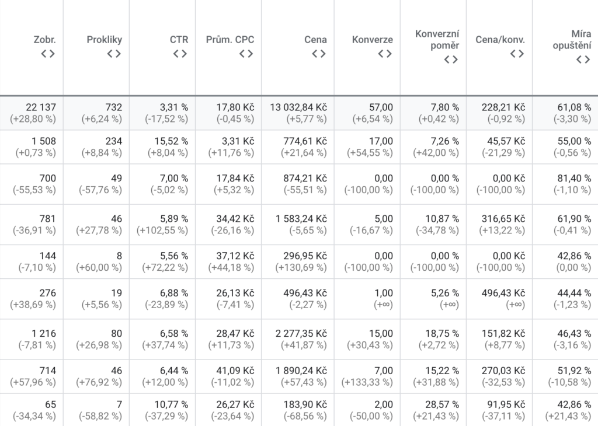The width and height of the screenshot is (598, 426).
Task: Click the cost per conversion 45,57 Kč
Action: pyautogui.click(x=506, y=141)
